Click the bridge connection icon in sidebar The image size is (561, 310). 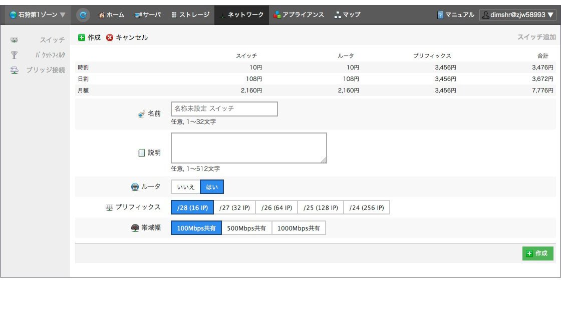click(15, 70)
